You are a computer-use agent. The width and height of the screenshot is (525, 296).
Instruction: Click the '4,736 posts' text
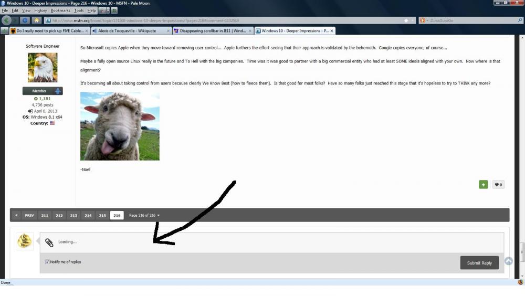[x=43, y=105]
